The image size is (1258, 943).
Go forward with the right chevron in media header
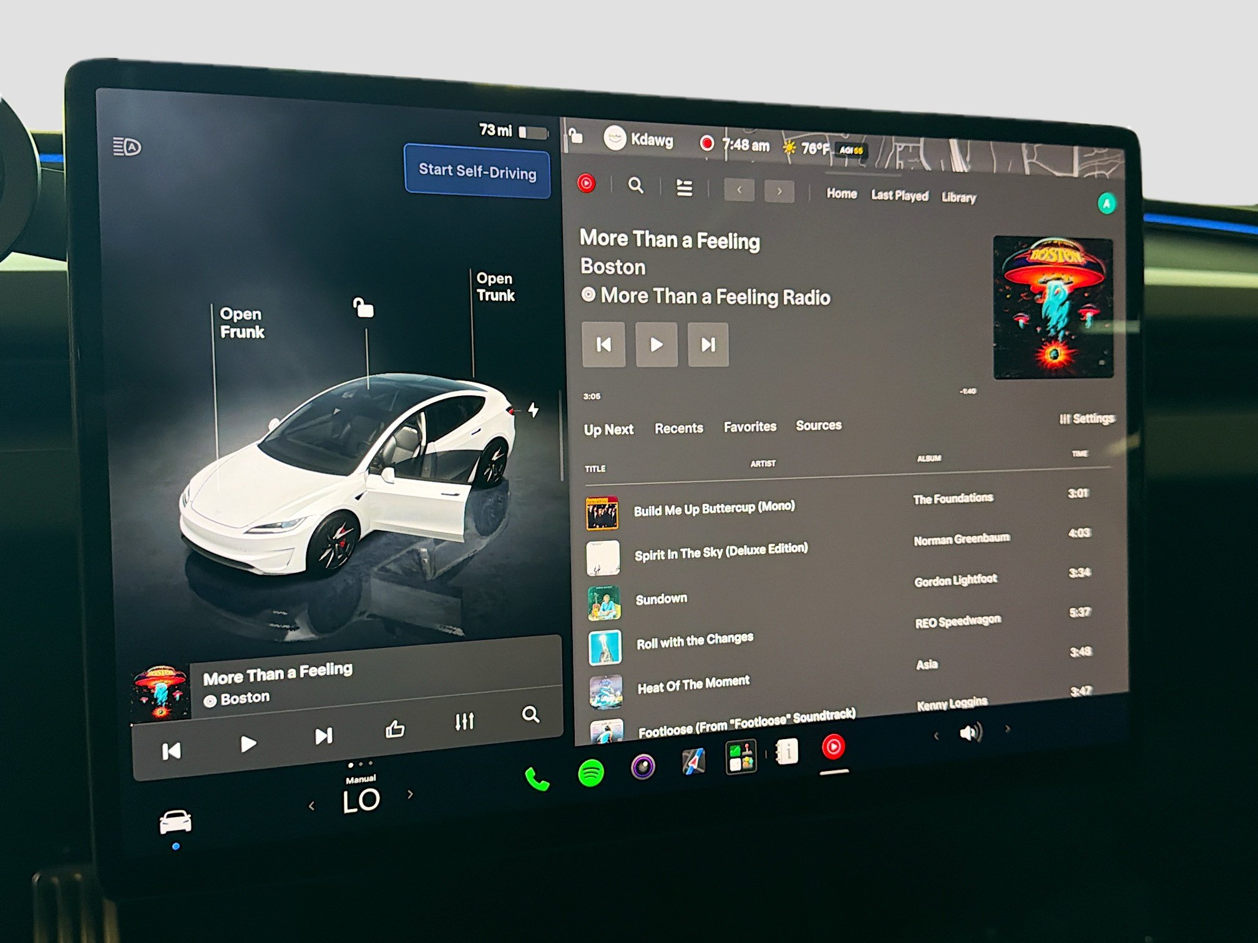pos(779,191)
